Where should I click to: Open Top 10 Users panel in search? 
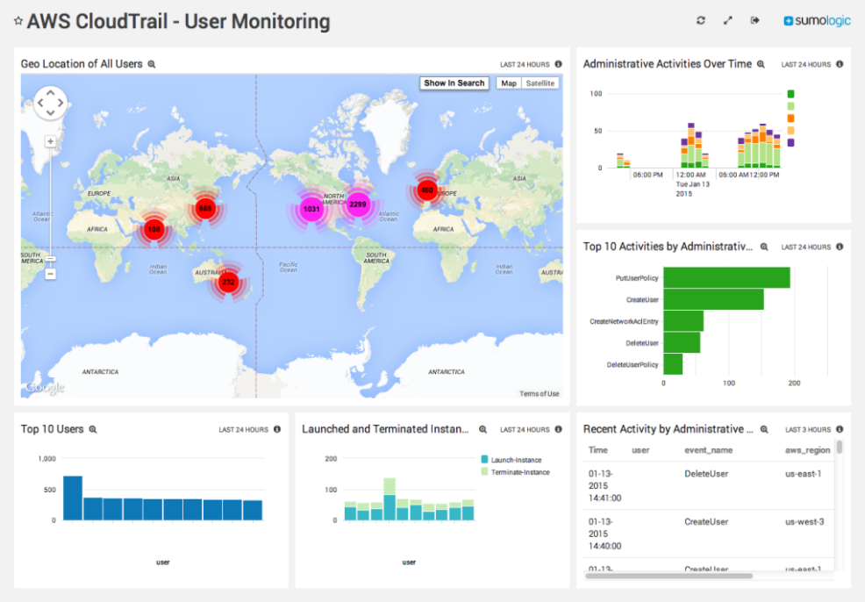click(93, 429)
